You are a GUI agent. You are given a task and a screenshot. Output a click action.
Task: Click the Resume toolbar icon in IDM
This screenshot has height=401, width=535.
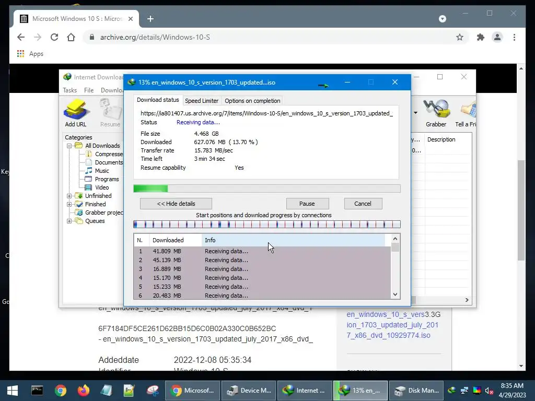pyautogui.click(x=110, y=113)
